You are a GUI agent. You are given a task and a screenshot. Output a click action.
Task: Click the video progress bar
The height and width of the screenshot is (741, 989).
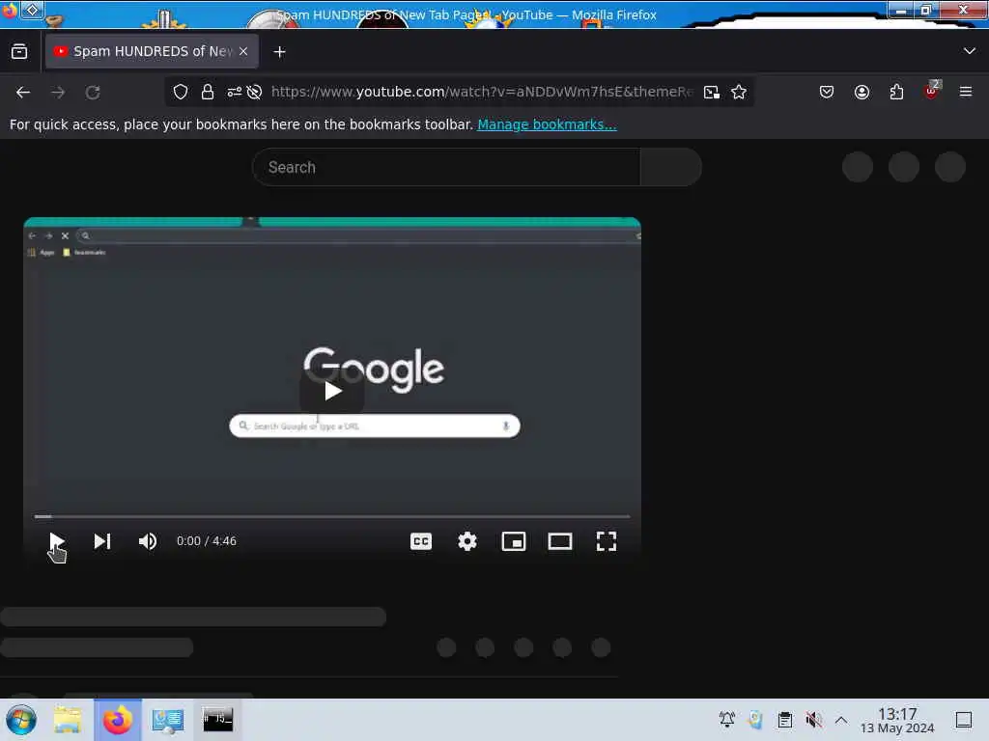pyautogui.click(x=332, y=516)
